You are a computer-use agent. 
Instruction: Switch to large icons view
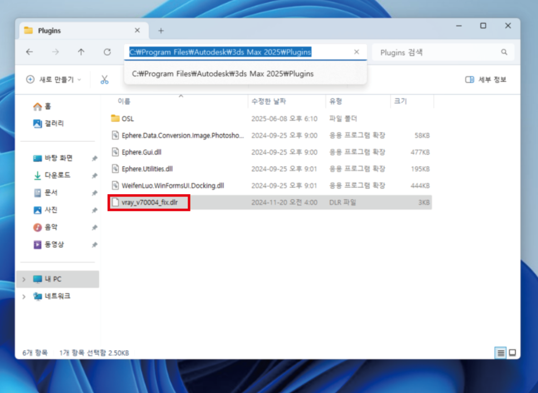(x=512, y=353)
